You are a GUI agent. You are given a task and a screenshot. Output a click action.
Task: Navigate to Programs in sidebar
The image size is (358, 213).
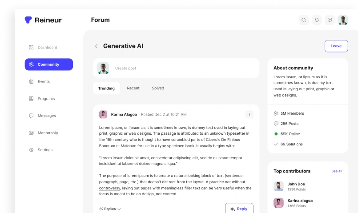click(x=46, y=99)
